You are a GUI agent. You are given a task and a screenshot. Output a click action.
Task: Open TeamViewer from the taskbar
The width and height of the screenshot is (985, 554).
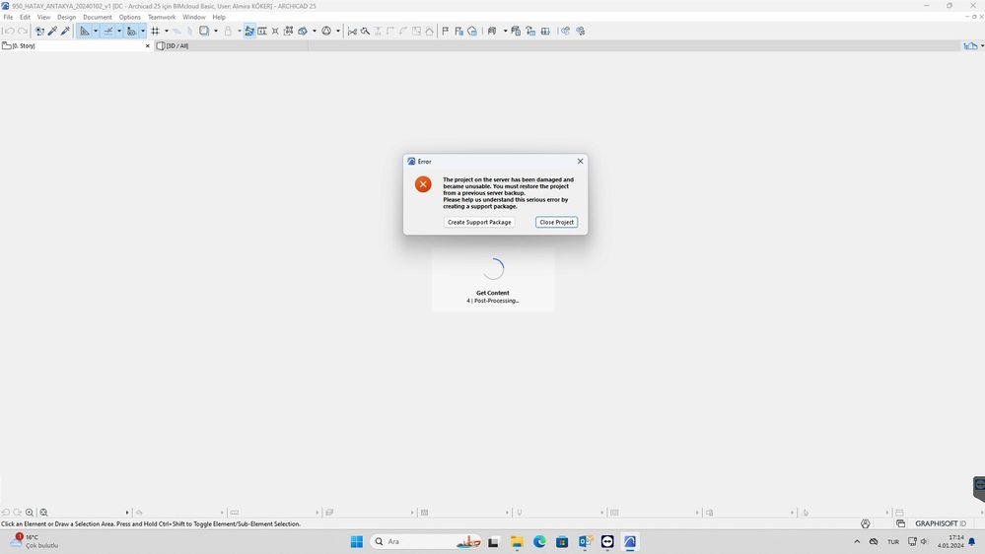pos(607,541)
